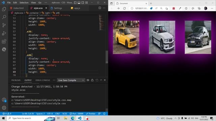Change encoding via UTF-8 status item
216x121 pixels.
[x=50, y=114]
